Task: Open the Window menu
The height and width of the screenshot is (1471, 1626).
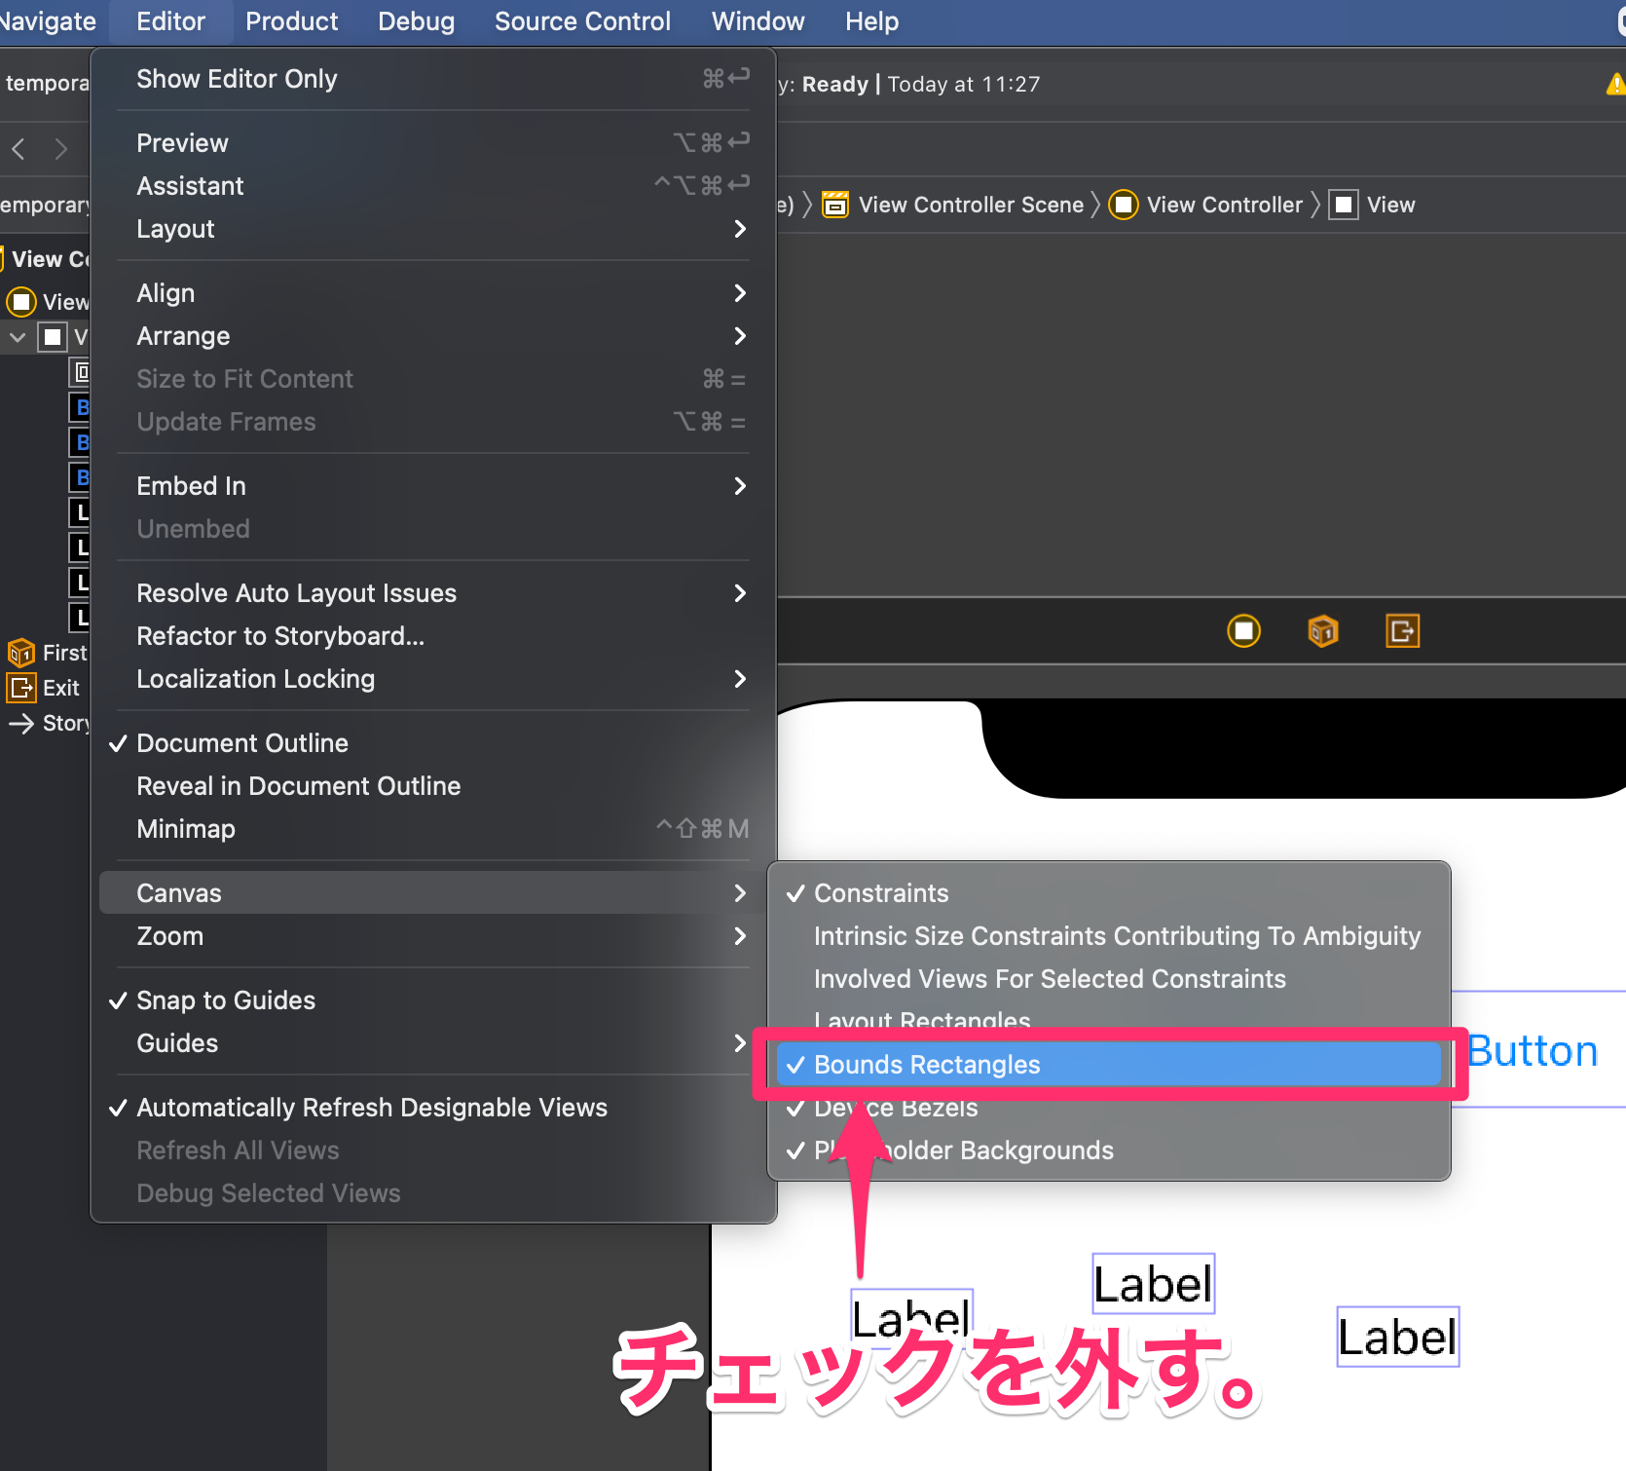Action: (758, 20)
